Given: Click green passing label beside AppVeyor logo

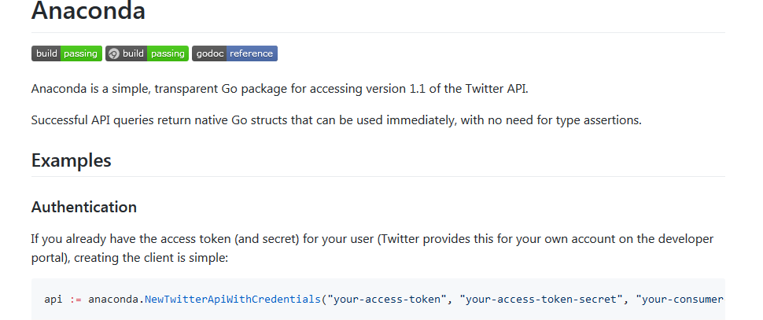Looking at the screenshot, I should (168, 53).
